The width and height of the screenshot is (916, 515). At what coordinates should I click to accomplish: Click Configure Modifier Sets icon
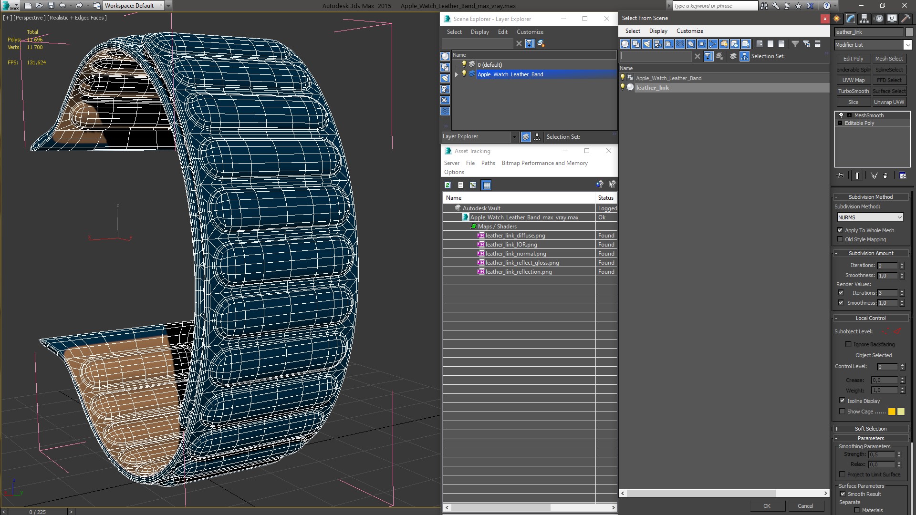[902, 175]
